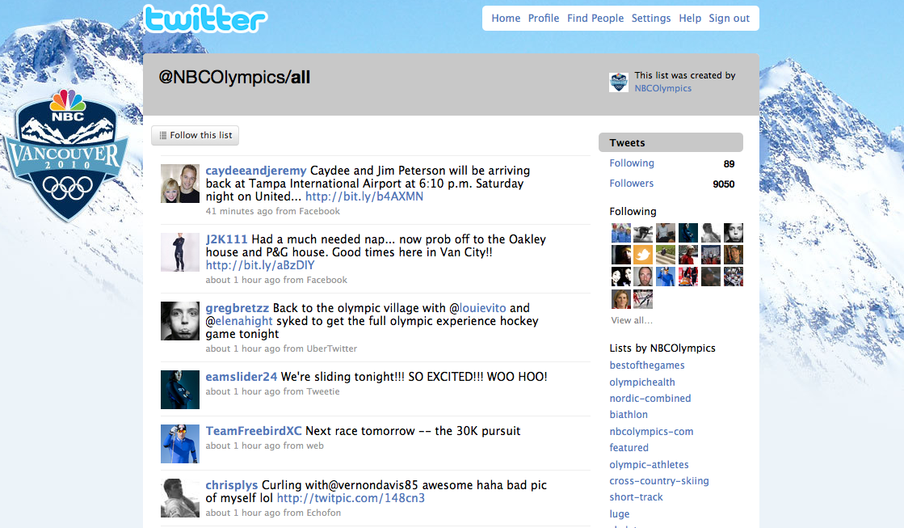Image resolution: width=904 pixels, height=528 pixels.
Task: Show the list's Followers
Action: 631,183
